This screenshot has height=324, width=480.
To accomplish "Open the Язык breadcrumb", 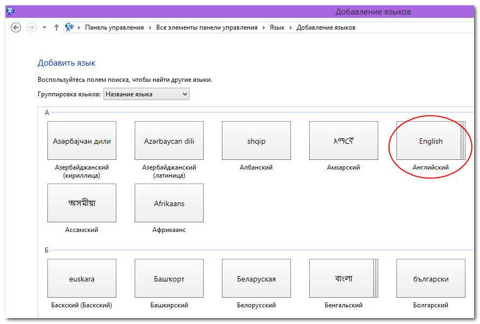I will tap(277, 27).
